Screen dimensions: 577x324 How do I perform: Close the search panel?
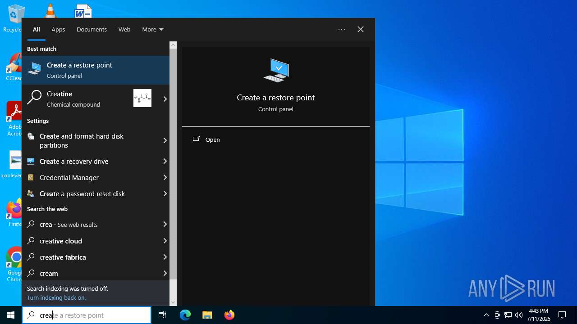361,29
